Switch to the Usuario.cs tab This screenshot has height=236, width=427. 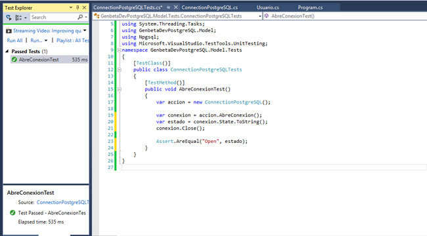pyautogui.click(x=267, y=7)
